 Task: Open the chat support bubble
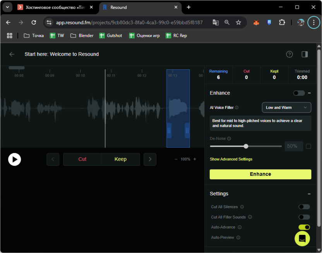[302, 238]
